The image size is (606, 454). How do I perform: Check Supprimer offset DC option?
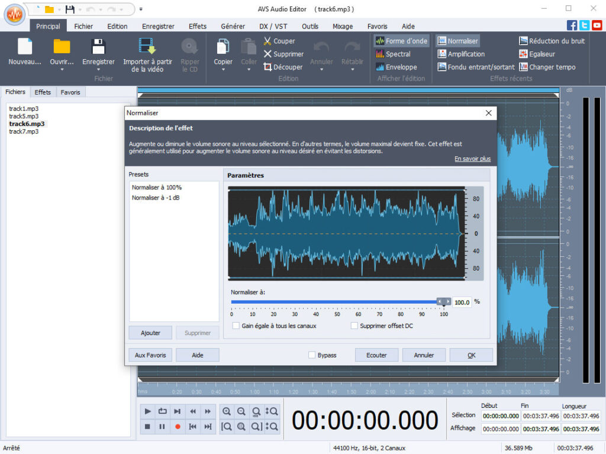point(354,326)
